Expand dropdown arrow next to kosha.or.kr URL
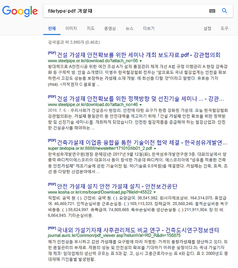 155,192
